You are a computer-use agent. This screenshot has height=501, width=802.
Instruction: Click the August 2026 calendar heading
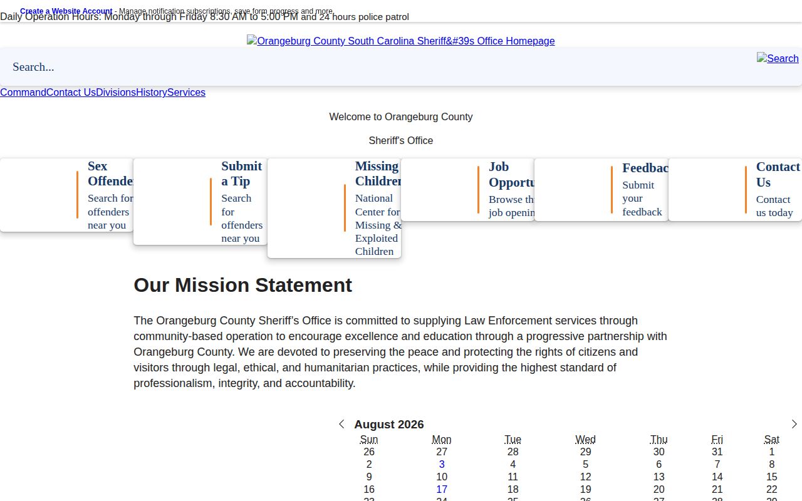(389, 424)
